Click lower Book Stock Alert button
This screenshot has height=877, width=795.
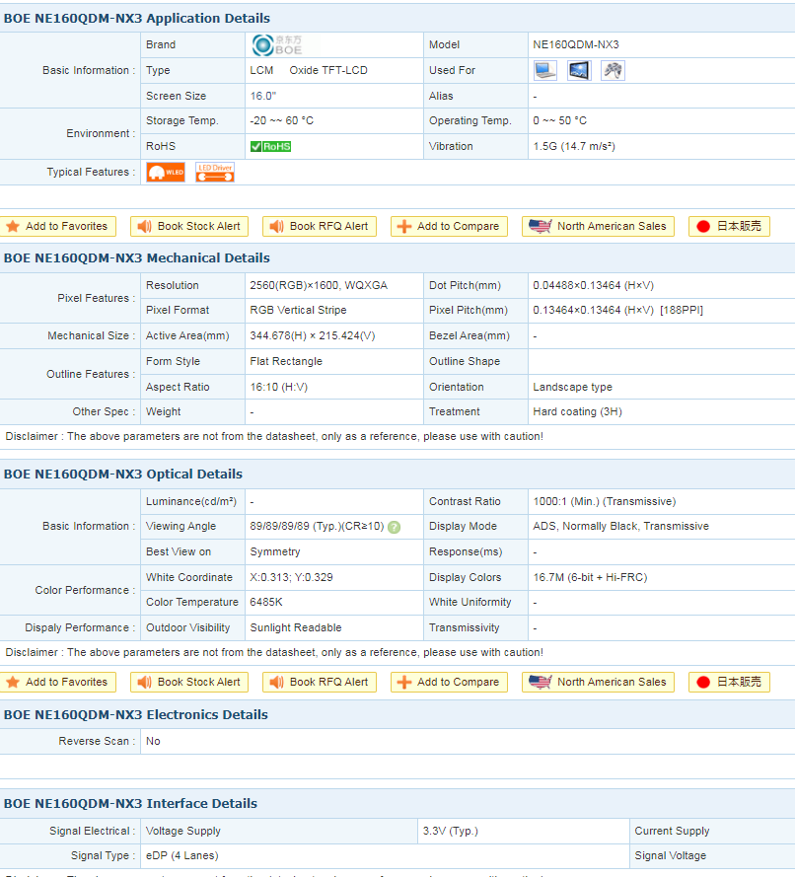[x=189, y=683]
